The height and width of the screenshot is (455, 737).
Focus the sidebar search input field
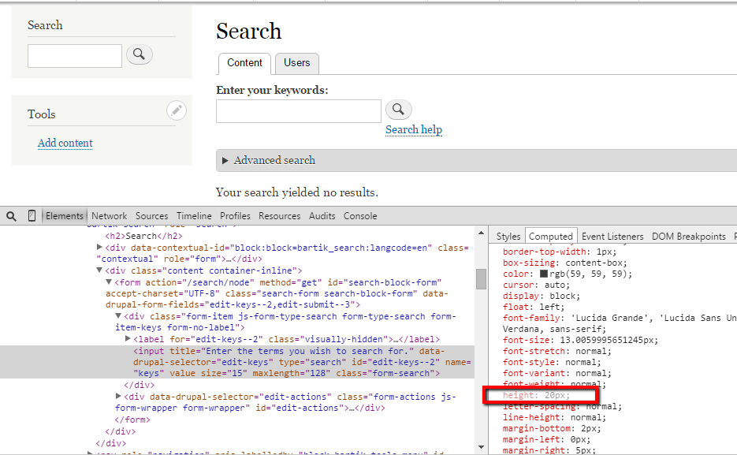point(75,56)
